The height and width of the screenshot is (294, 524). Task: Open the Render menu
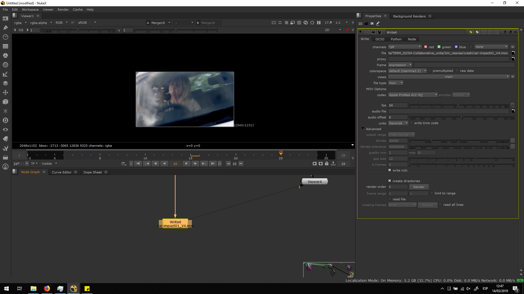pyautogui.click(x=63, y=10)
